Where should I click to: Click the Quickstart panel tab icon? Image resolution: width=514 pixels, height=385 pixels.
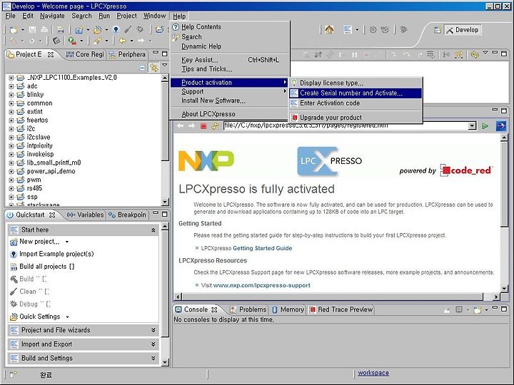point(10,215)
